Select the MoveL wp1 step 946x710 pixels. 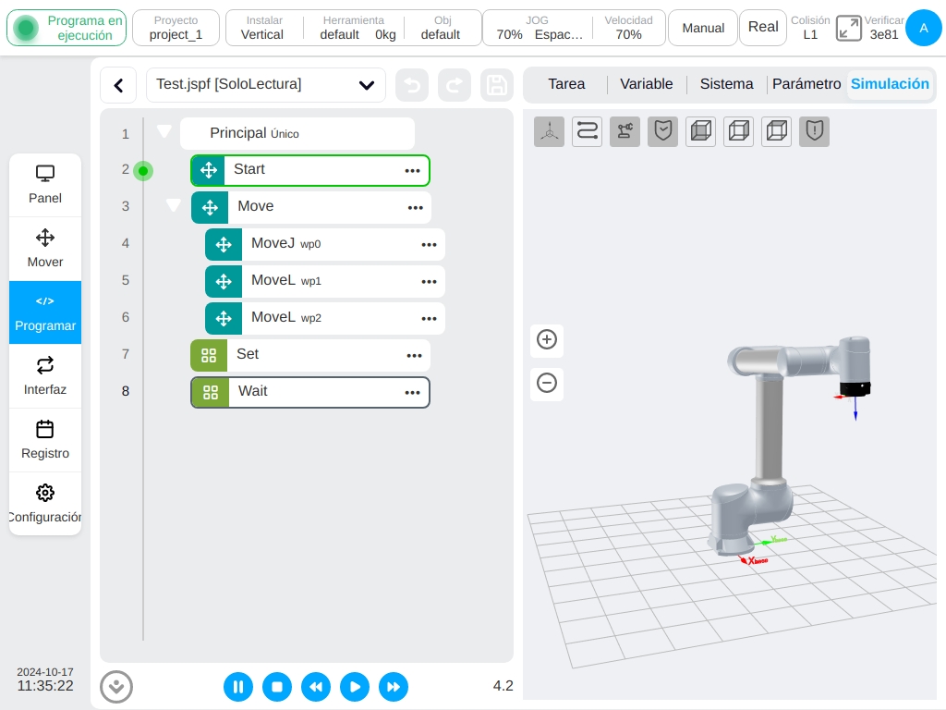click(325, 281)
